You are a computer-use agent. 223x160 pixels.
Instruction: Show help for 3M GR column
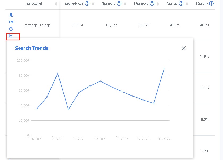pos(181,3)
